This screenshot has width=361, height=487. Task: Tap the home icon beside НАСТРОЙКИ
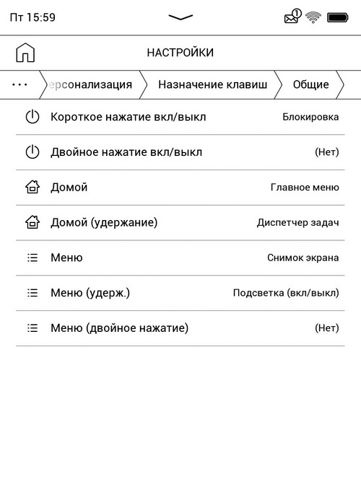click(x=25, y=53)
